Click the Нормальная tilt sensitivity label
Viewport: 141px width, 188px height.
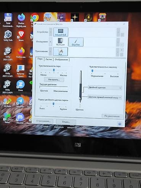click(x=97, y=76)
